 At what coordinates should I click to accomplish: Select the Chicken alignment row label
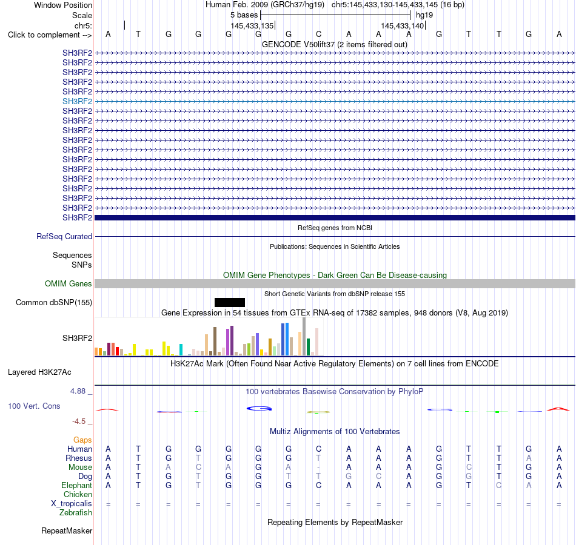[78, 495]
